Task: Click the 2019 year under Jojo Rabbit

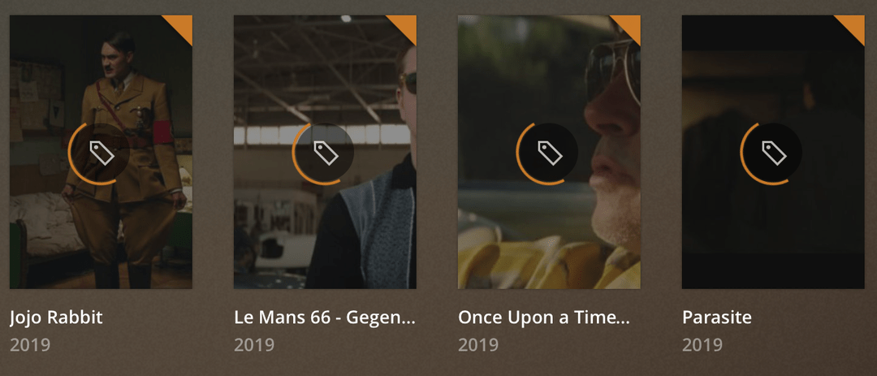Action: pos(30,345)
